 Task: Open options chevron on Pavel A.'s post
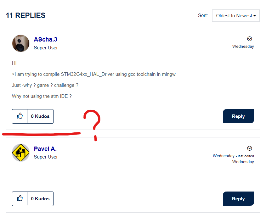[x=249, y=148]
